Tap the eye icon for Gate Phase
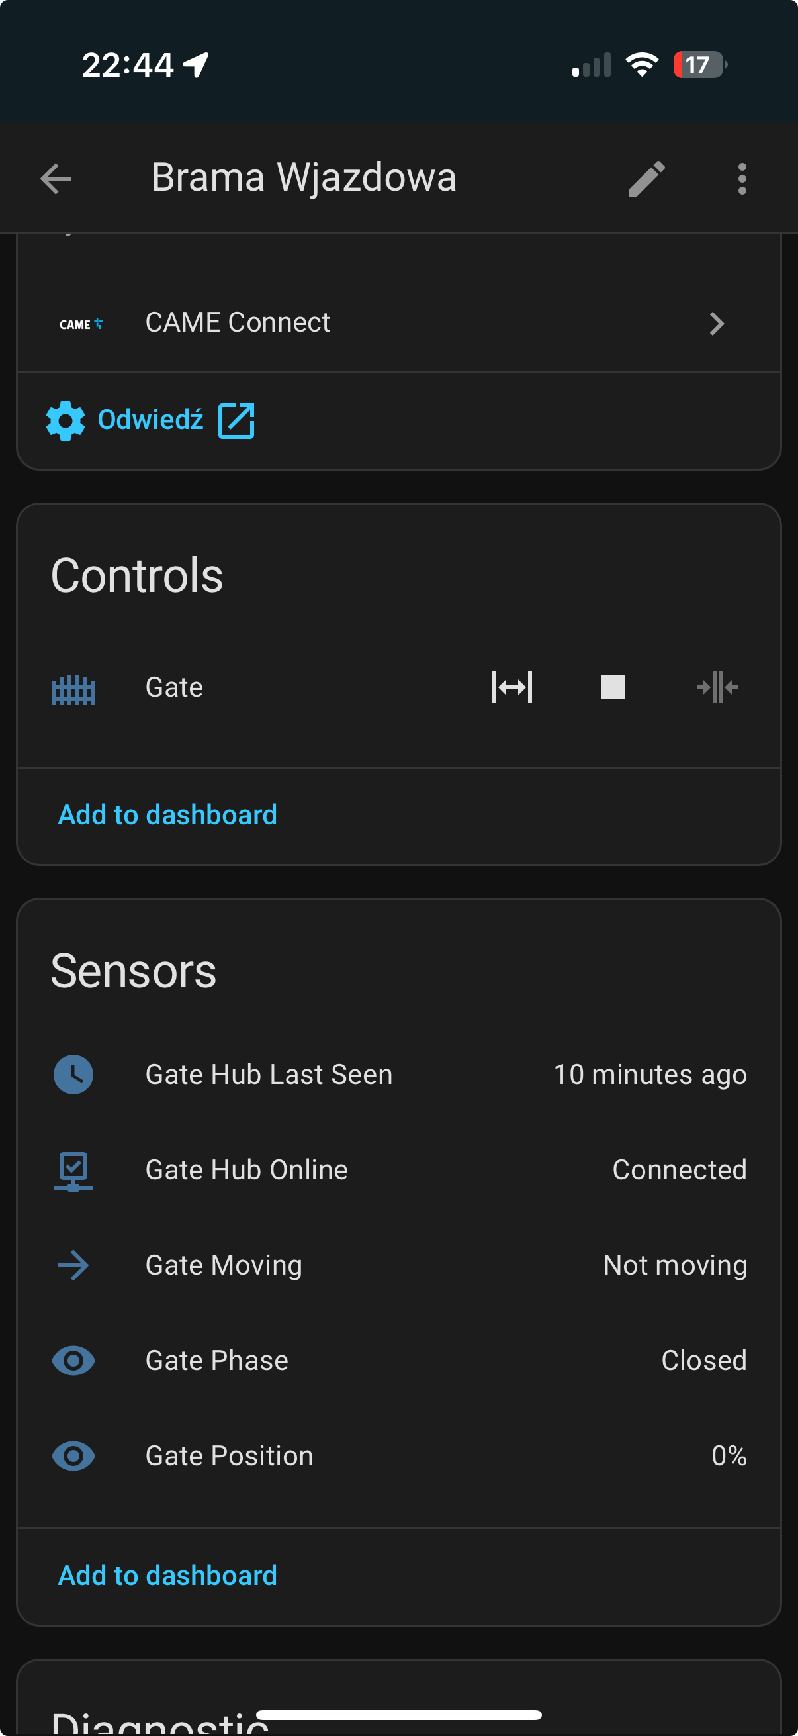This screenshot has height=1736, width=798. click(x=73, y=1361)
